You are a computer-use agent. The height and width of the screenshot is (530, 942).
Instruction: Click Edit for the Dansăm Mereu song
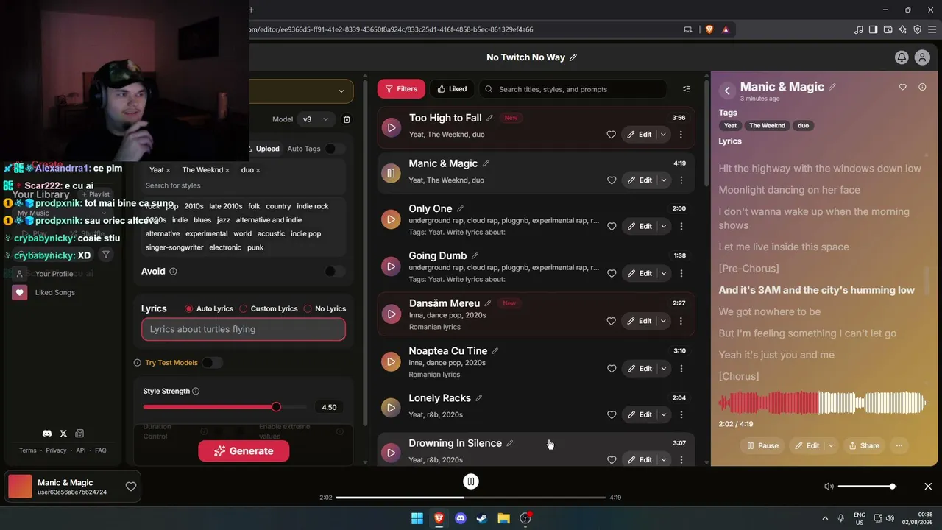coord(640,321)
